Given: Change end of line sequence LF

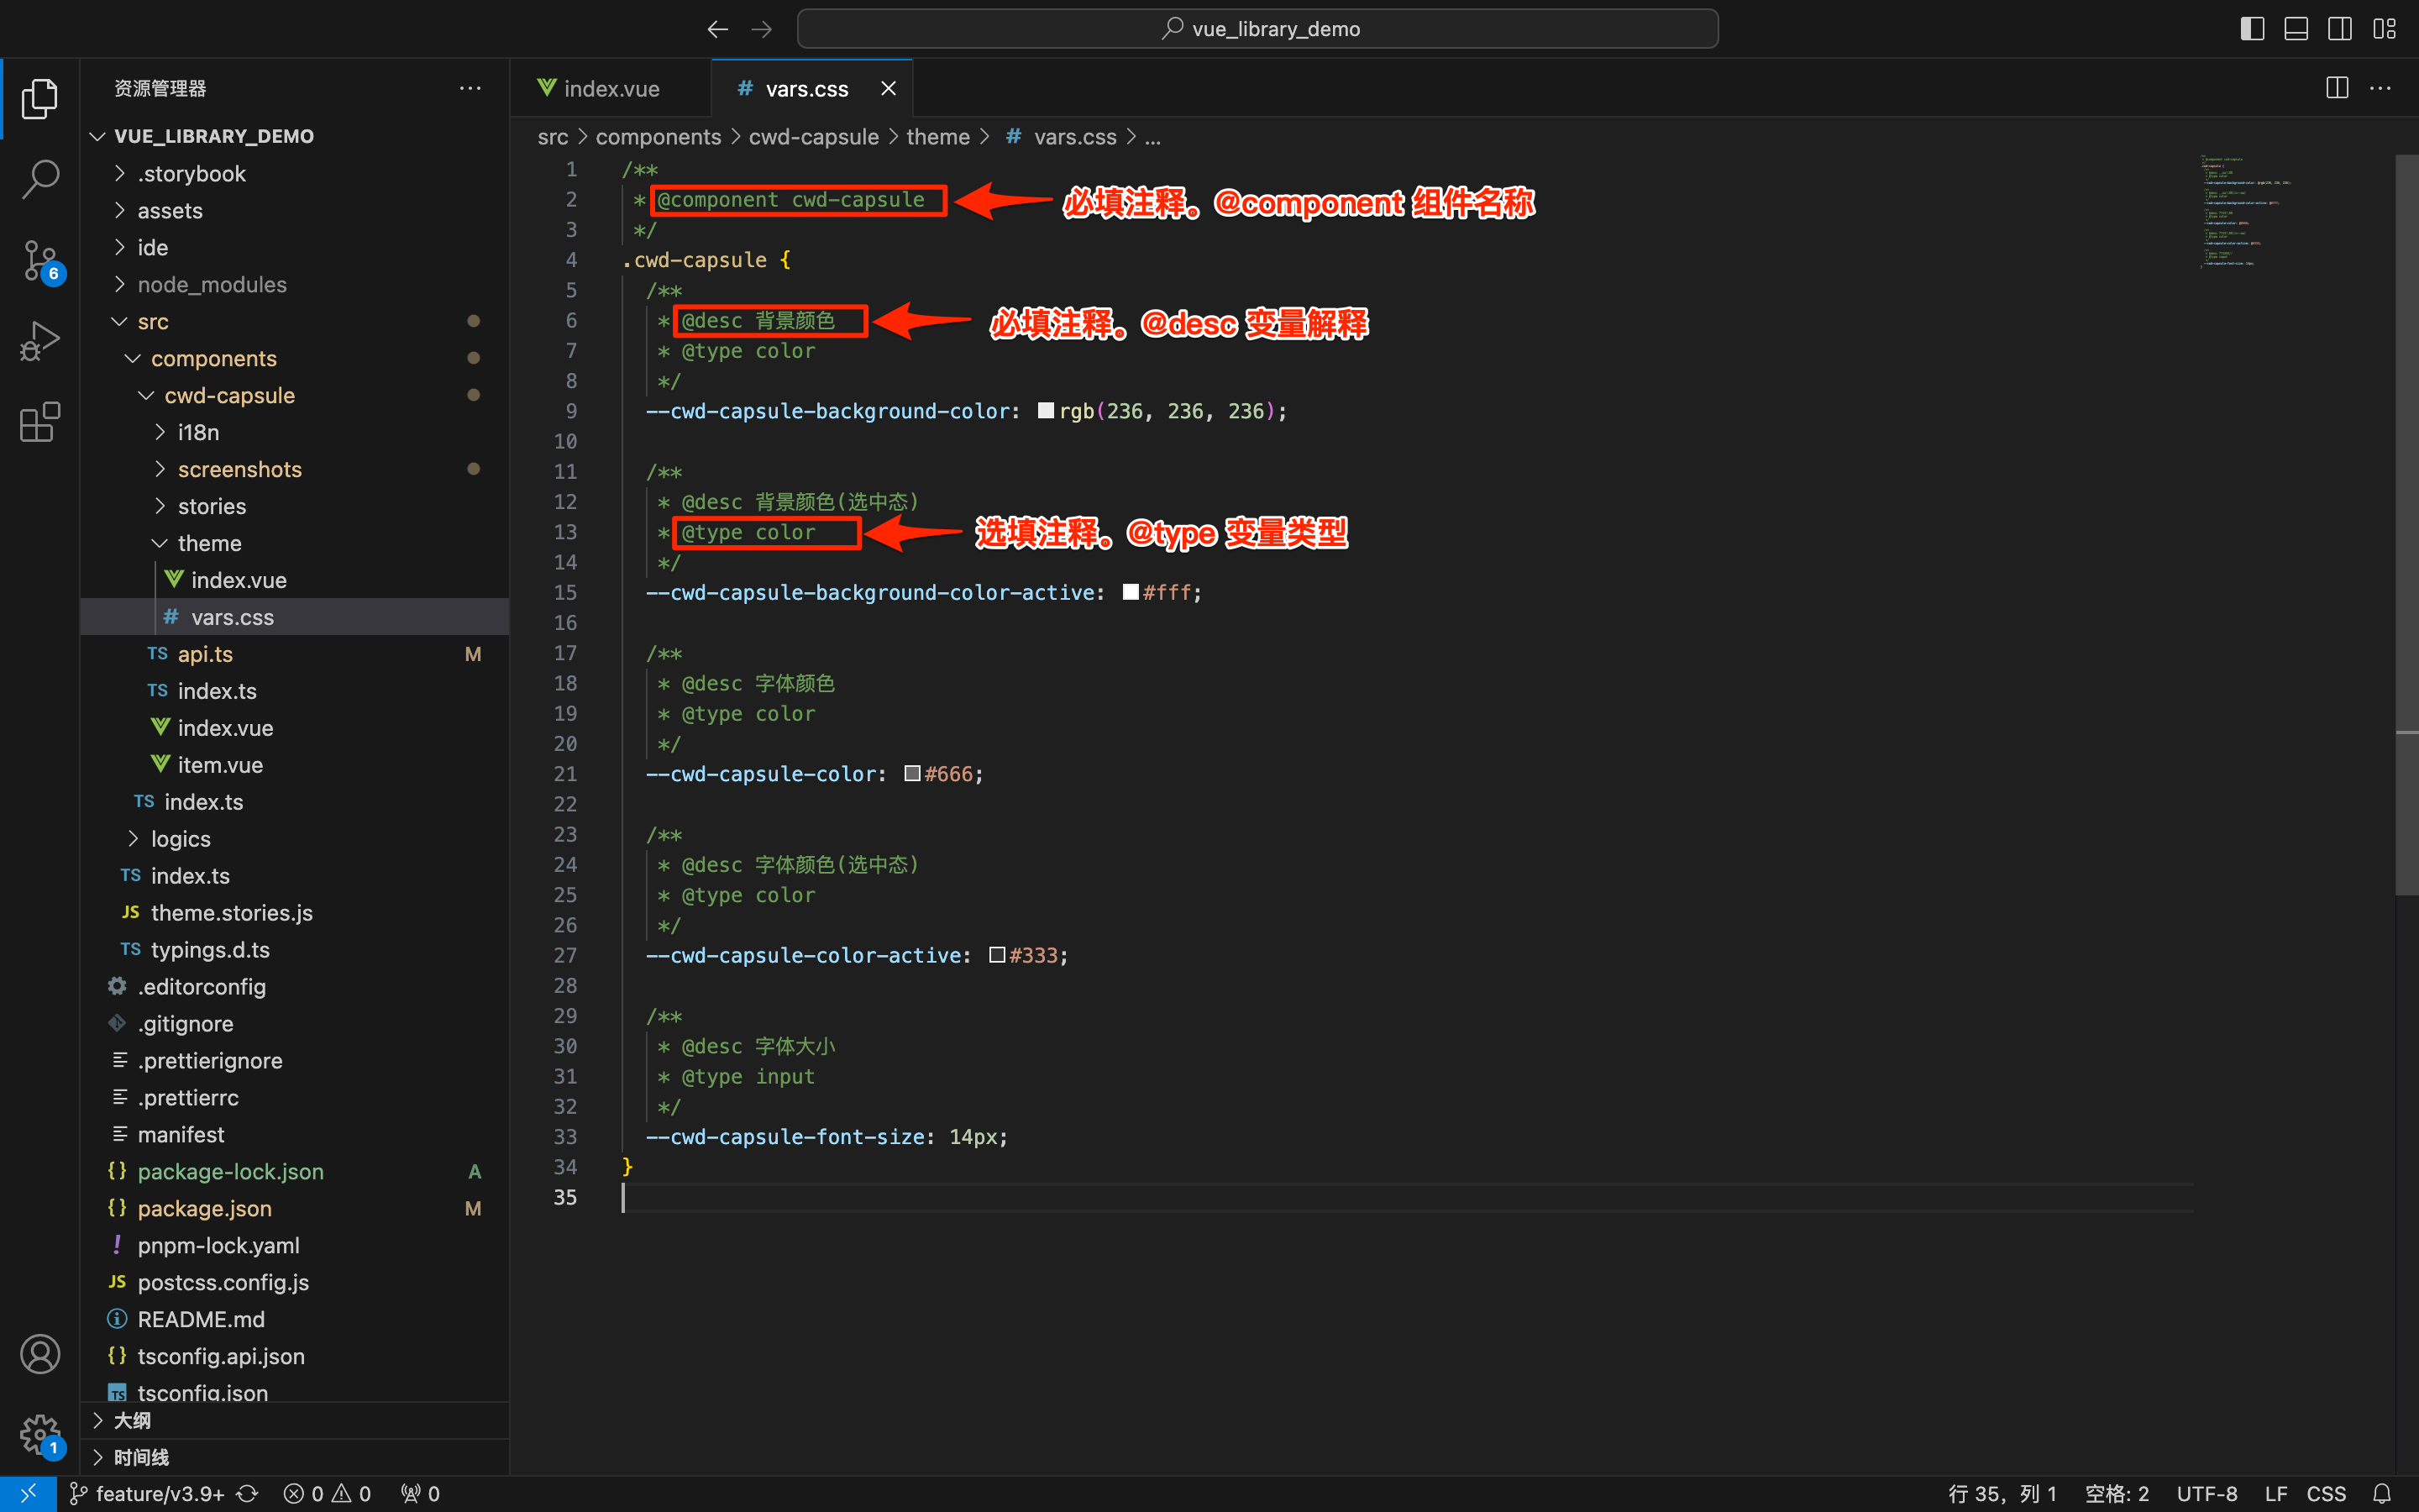Looking at the screenshot, I should coord(2276,1494).
